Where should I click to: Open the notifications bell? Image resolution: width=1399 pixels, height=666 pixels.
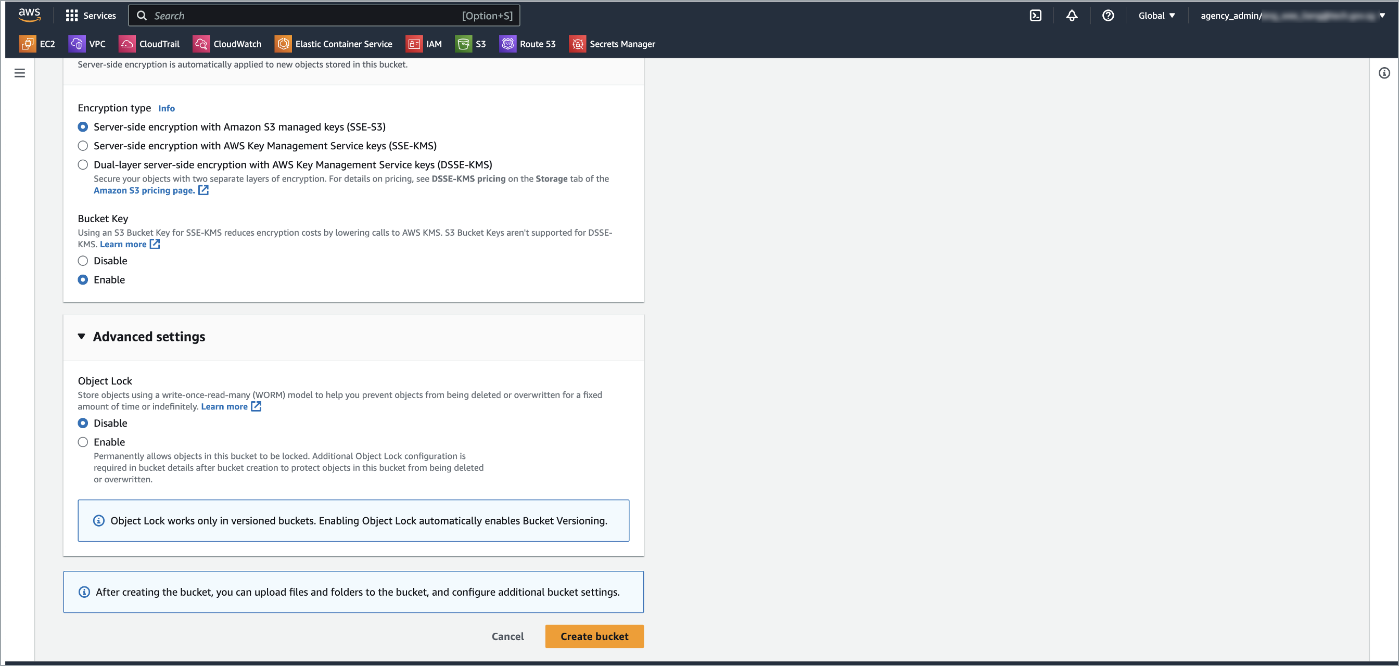[x=1072, y=15]
